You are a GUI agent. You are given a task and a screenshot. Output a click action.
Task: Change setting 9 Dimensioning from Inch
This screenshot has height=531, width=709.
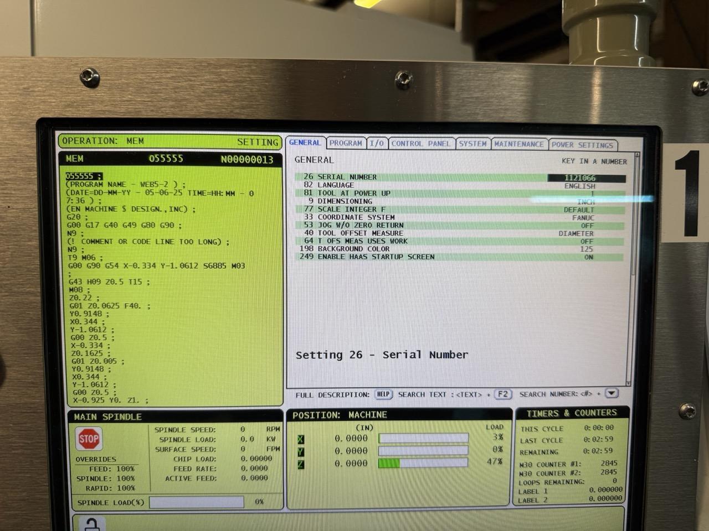pos(585,202)
